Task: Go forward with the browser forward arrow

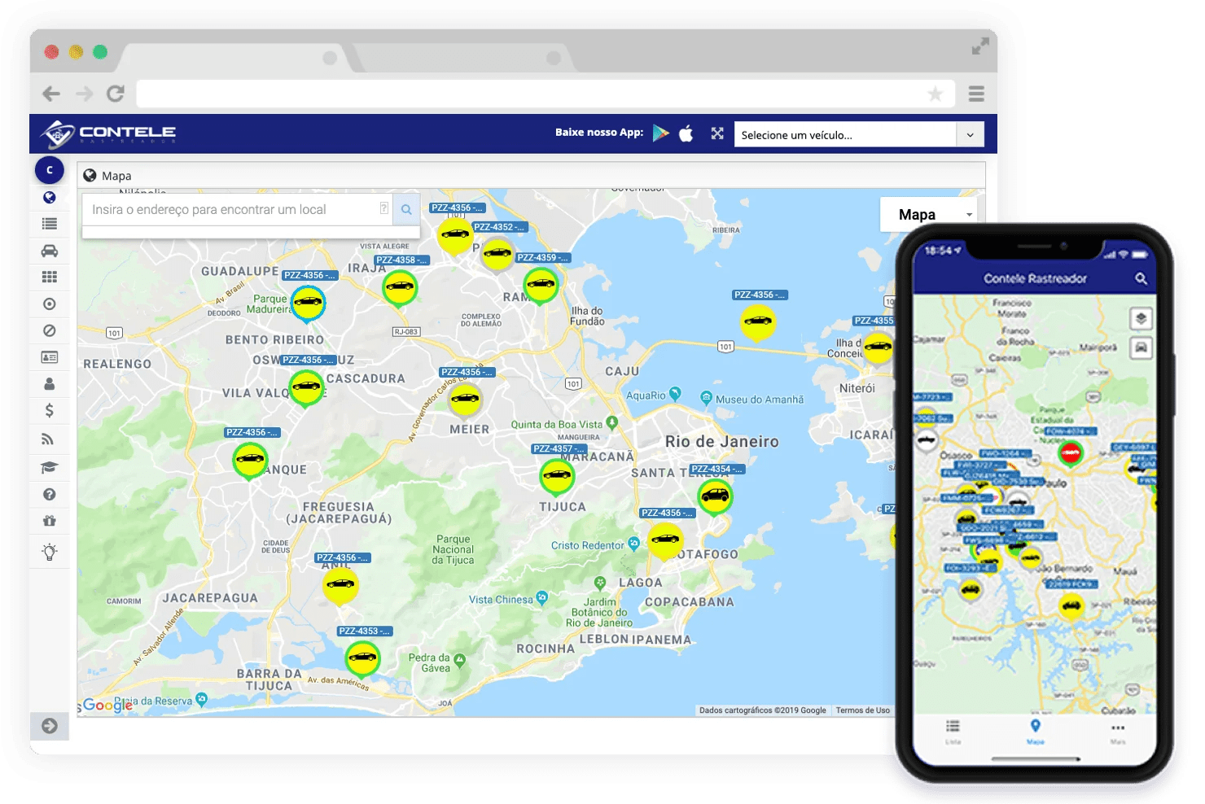Action: pos(84,94)
